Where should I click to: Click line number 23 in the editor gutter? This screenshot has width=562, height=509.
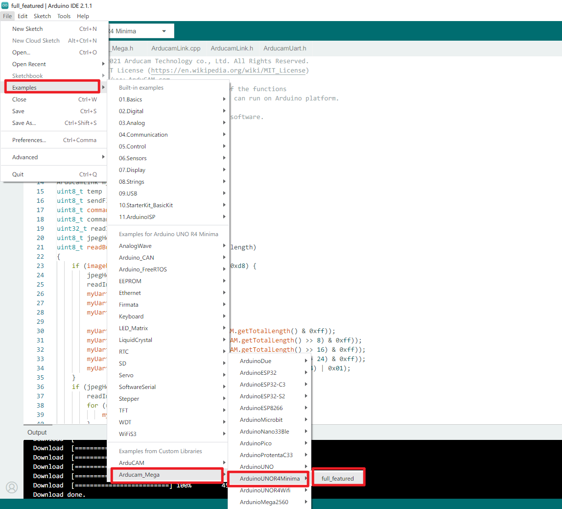(x=40, y=266)
